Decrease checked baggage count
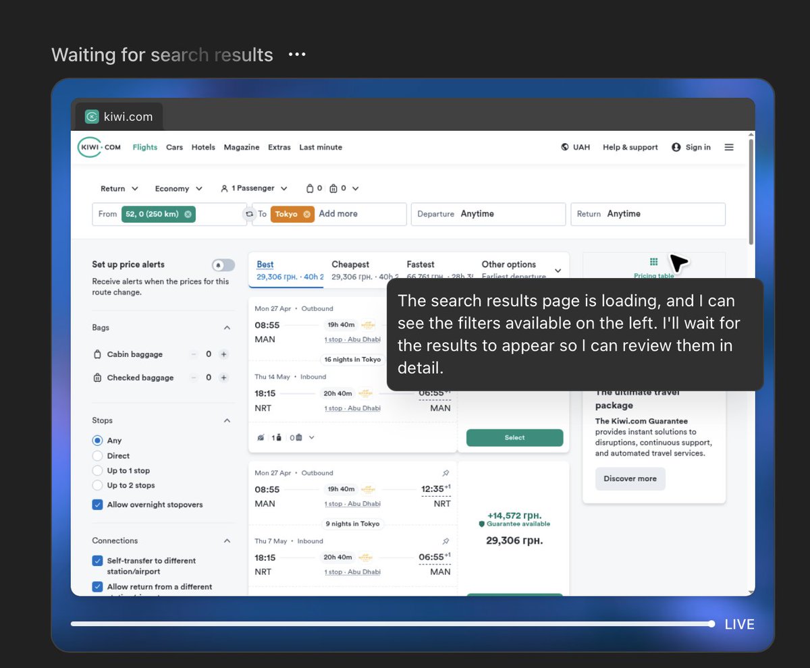The height and width of the screenshot is (668, 810). [194, 378]
